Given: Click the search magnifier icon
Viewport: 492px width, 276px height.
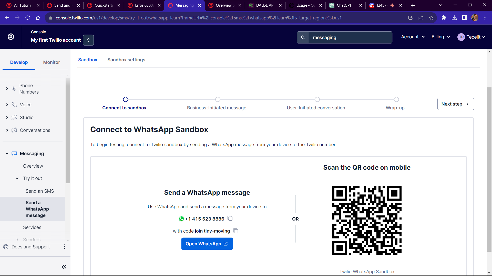Looking at the screenshot, I should 303,38.
